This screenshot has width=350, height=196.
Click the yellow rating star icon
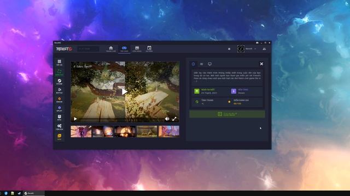tap(229, 102)
